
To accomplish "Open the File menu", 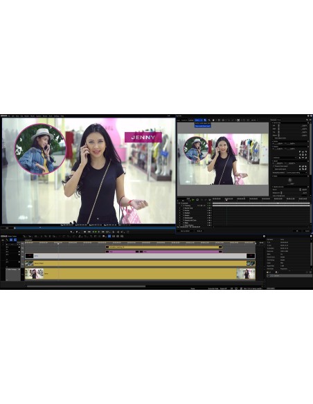I will (9, 116).
